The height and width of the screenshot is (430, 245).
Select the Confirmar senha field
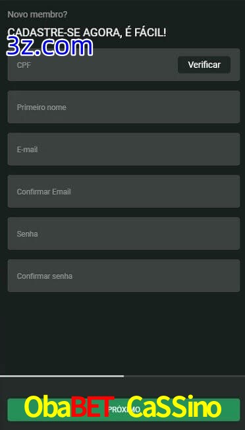pyautogui.click(x=124, y=276)
